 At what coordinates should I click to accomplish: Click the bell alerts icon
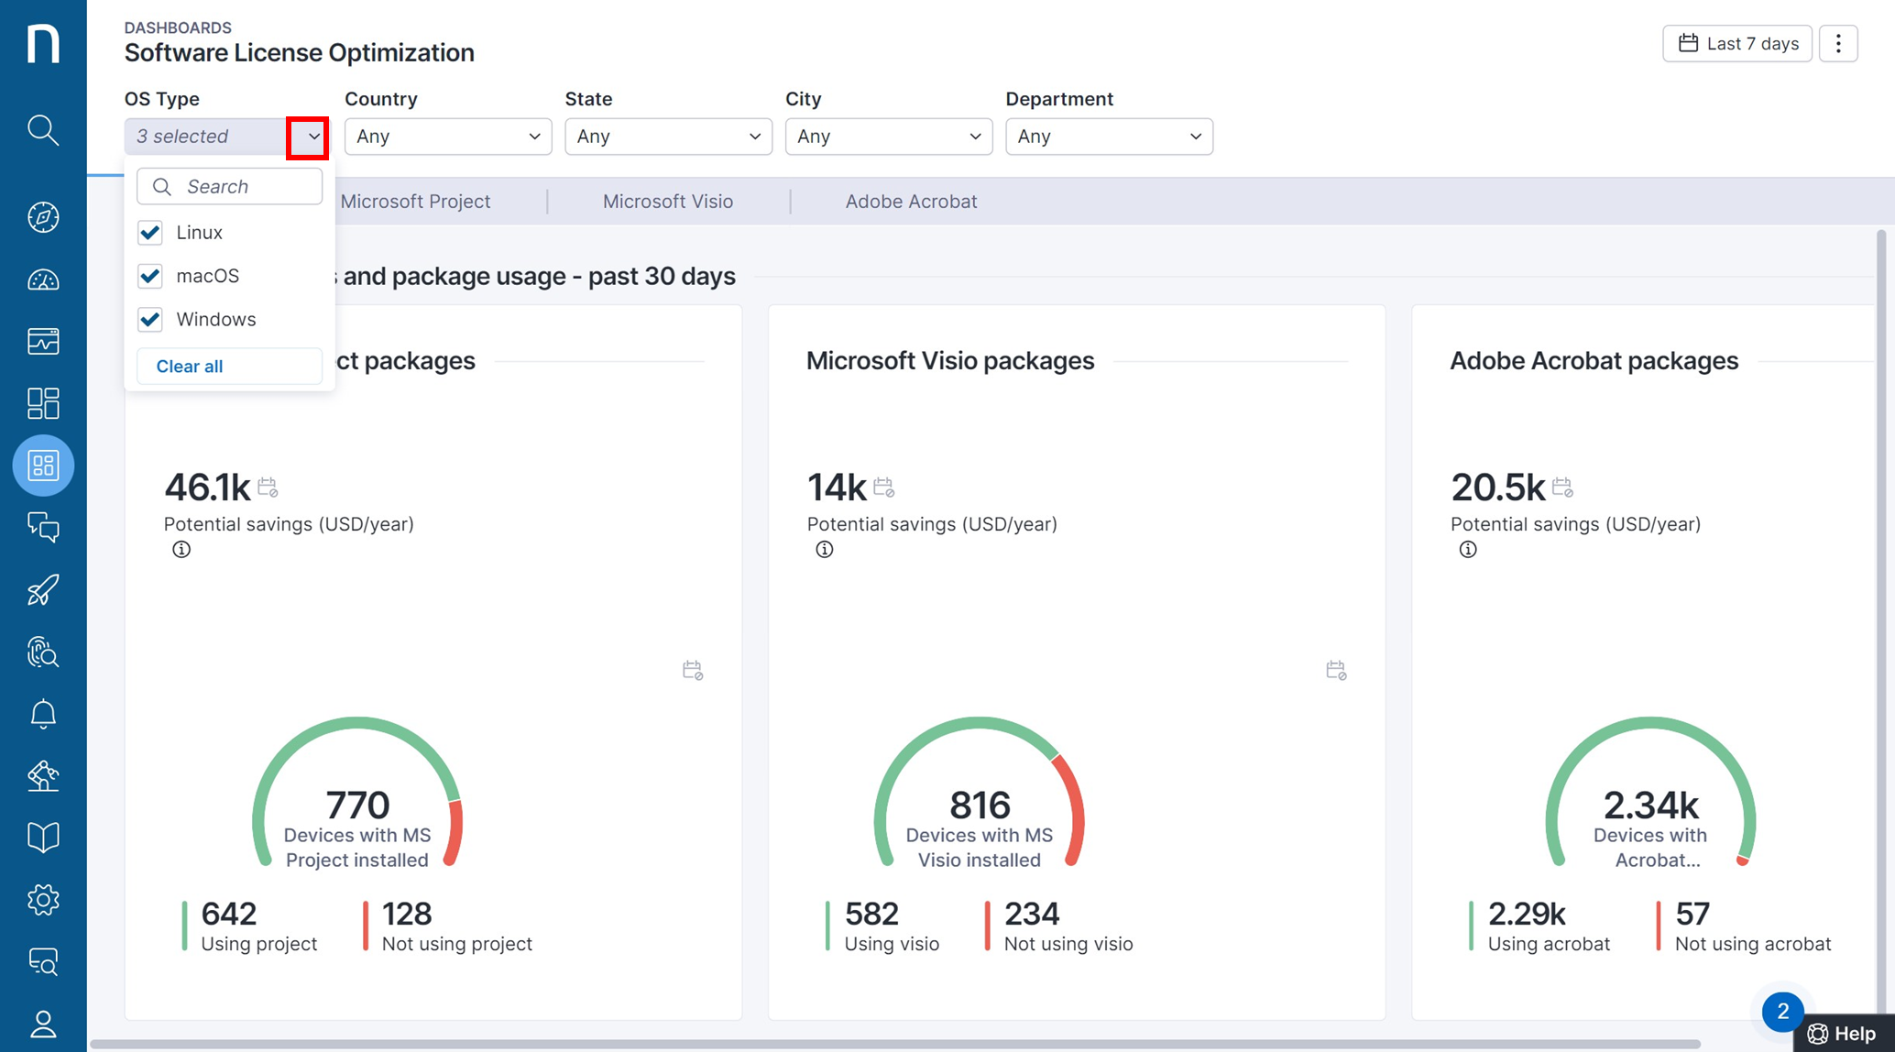pyautogui.click(x=43, y=714)
